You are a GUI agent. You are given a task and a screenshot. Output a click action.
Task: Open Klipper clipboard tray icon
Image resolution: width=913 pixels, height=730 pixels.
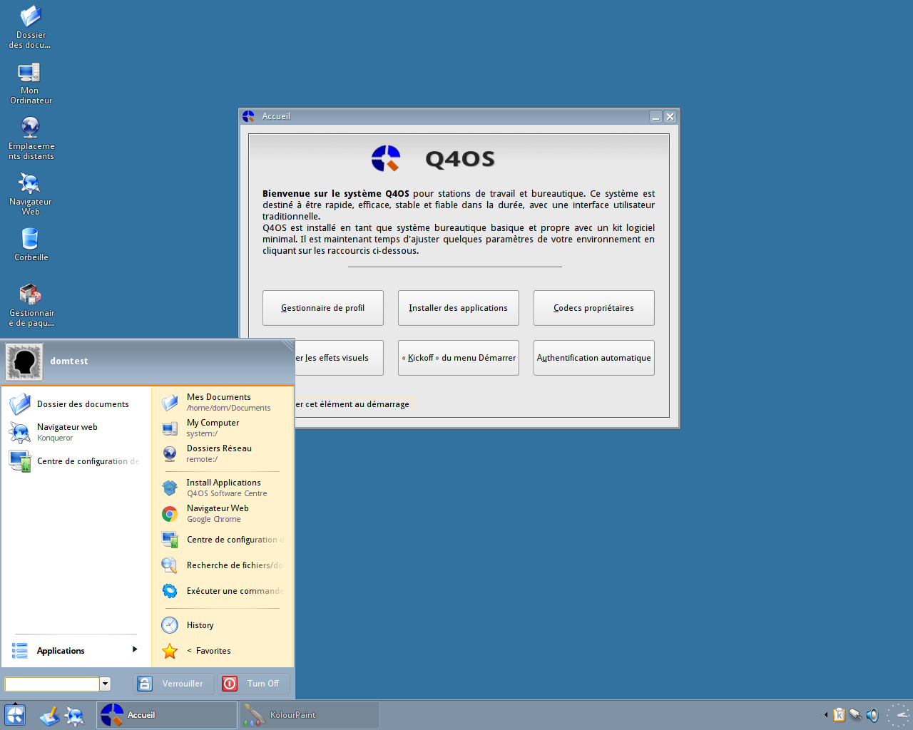point(840,714)
